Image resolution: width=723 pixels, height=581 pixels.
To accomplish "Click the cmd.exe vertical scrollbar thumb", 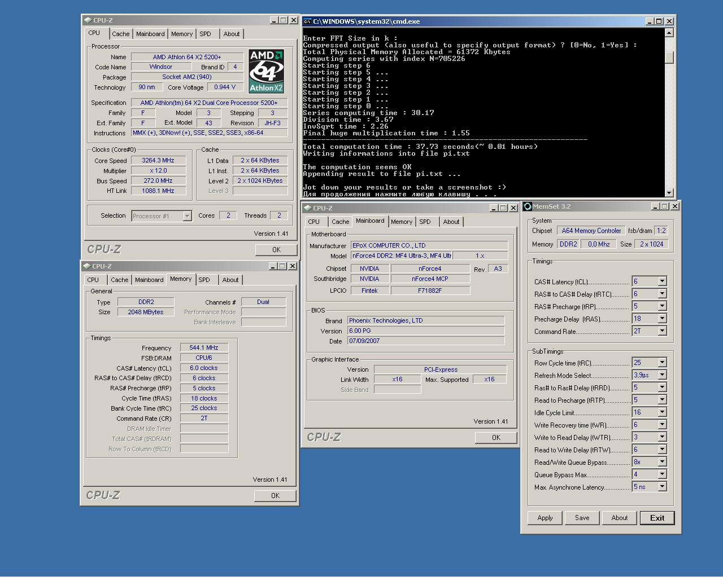I will pos(669,58).
